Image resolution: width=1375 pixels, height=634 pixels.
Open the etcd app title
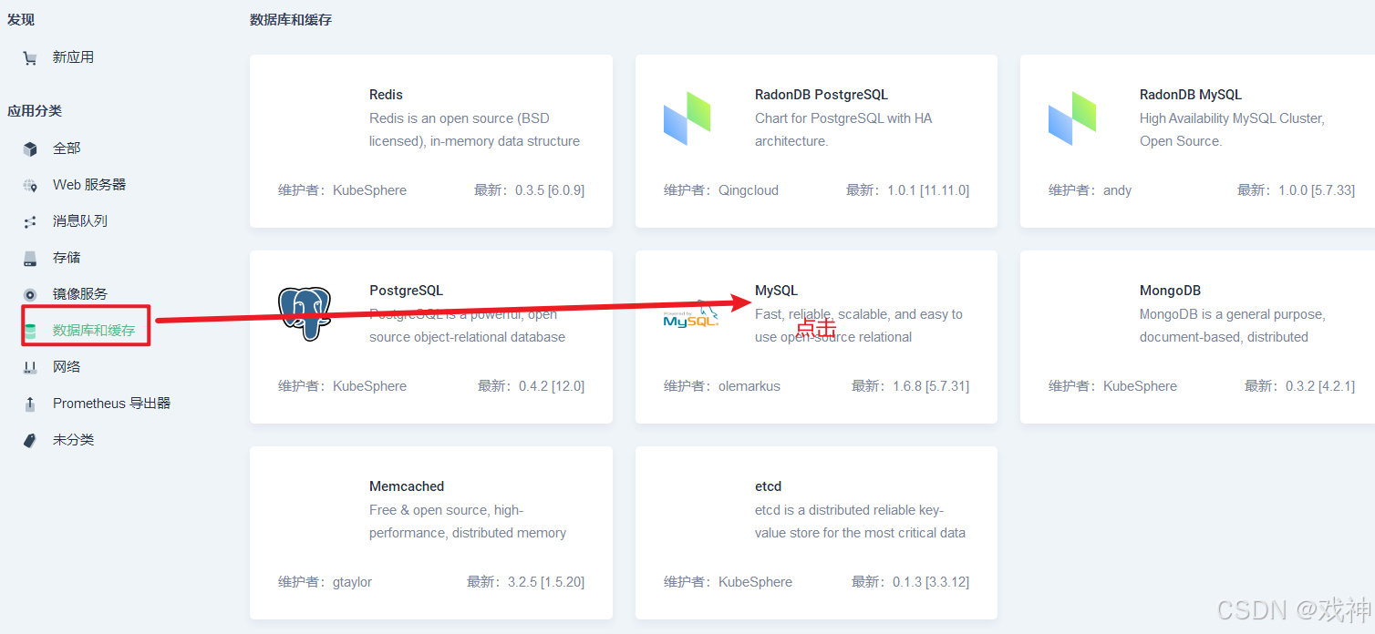768,486
